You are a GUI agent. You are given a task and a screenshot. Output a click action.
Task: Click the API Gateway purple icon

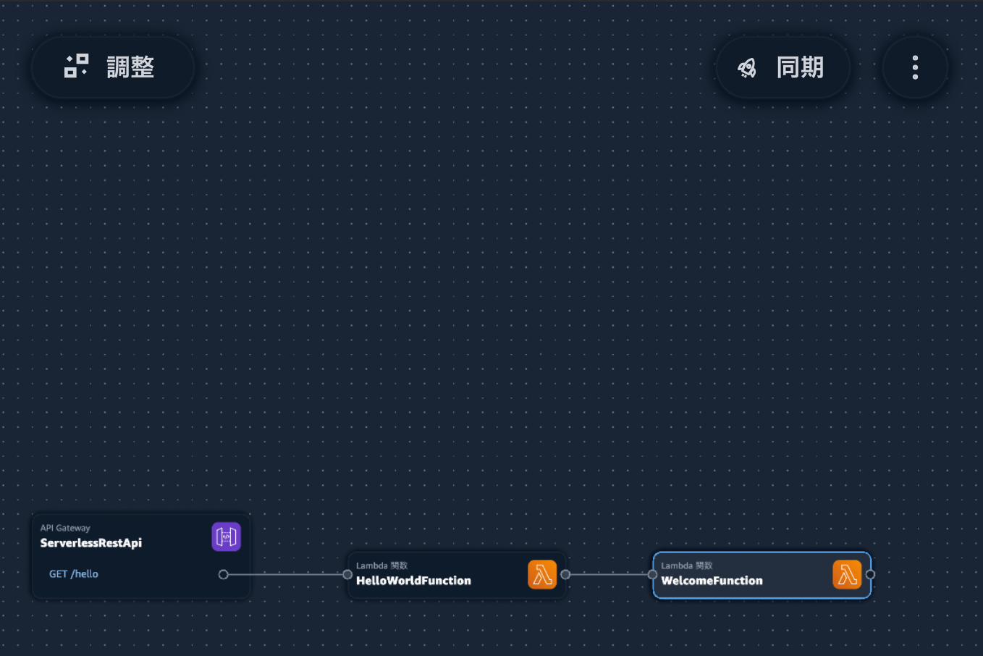click(226, 537)
